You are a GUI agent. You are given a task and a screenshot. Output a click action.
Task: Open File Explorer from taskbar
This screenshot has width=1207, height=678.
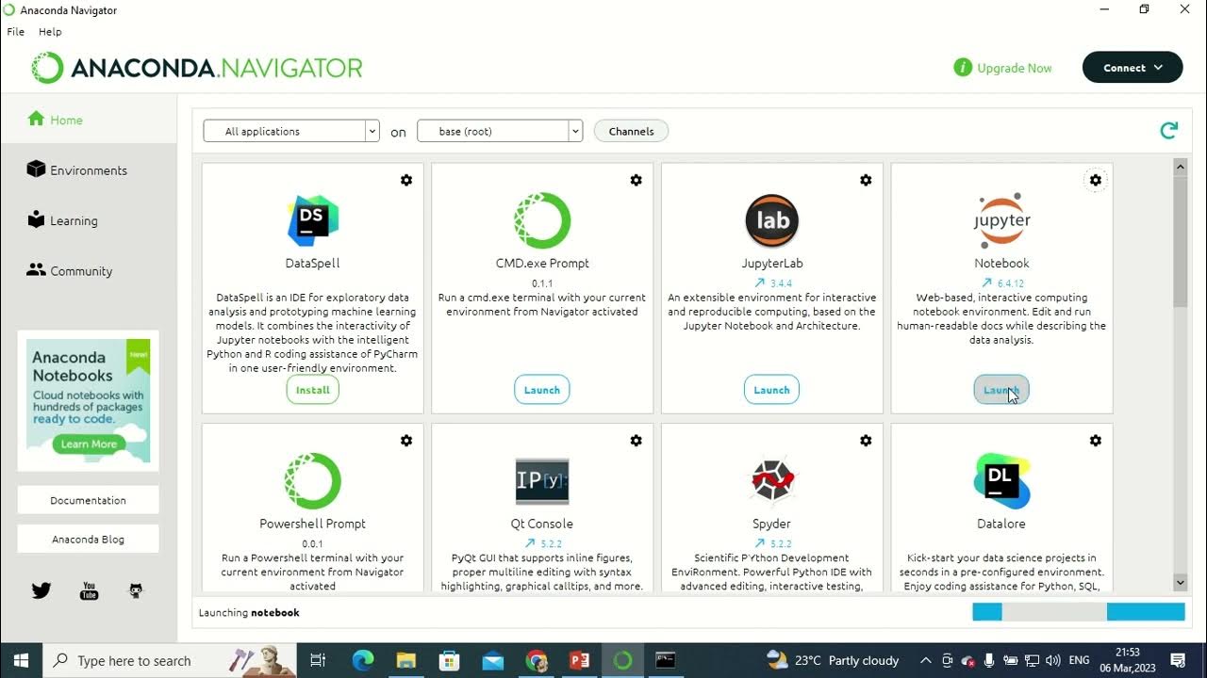point(406,661)
